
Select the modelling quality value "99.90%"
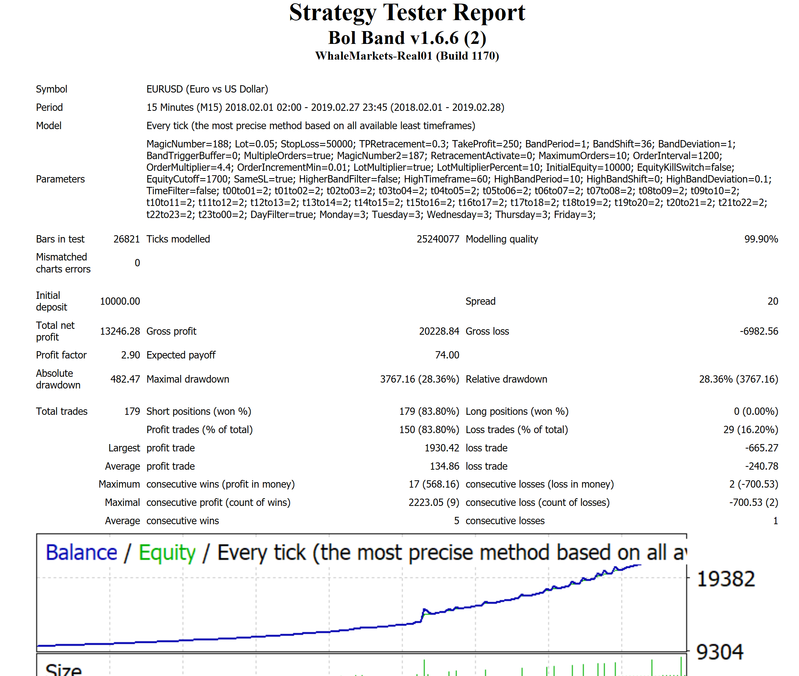pyautogui.click(x=761, y=239)
